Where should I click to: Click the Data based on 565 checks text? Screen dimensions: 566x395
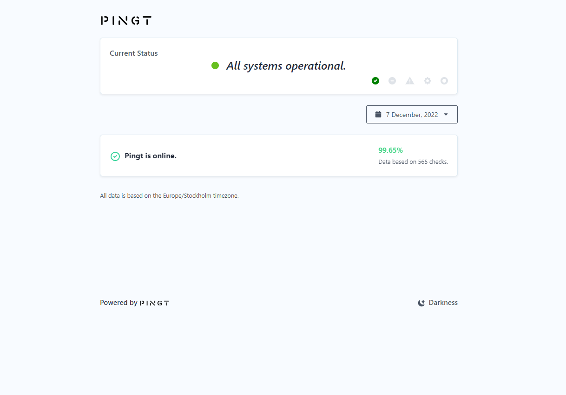click(x=413, y=162)
